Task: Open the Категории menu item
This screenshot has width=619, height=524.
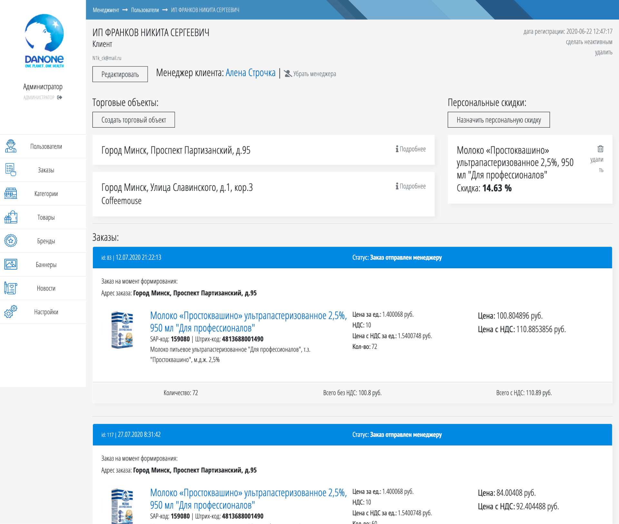Action: pos(43,193)
